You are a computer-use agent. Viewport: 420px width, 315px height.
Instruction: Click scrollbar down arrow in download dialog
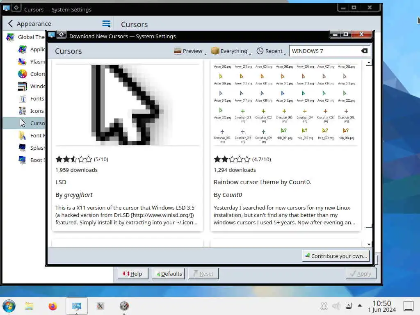(x=369, y=244)
